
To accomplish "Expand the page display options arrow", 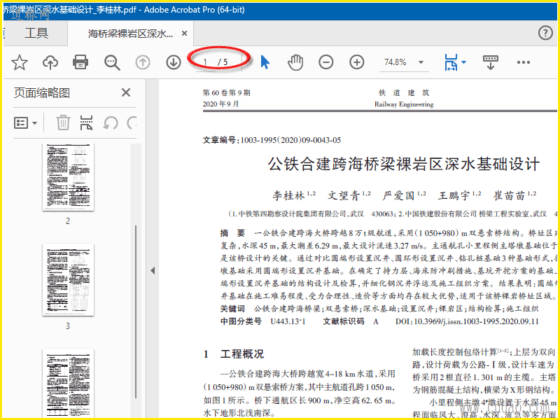I will (x=463, y=62).
